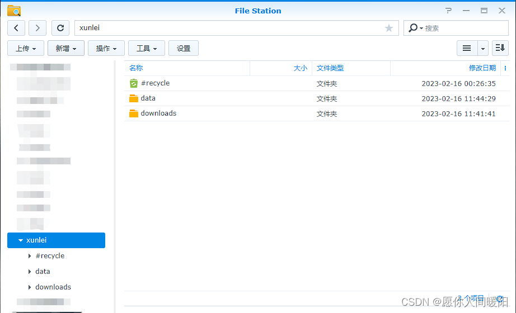
Task: Click the data folder icon
Action: click(x=134, y=98)
